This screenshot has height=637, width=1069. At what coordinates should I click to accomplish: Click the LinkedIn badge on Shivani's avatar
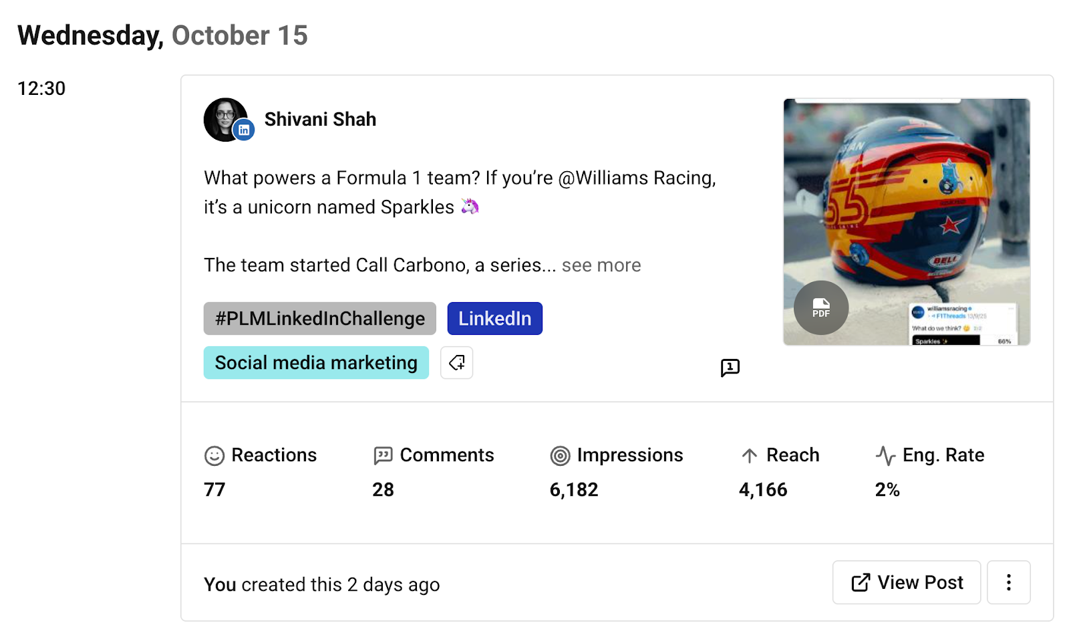click(x=245, y=130)
